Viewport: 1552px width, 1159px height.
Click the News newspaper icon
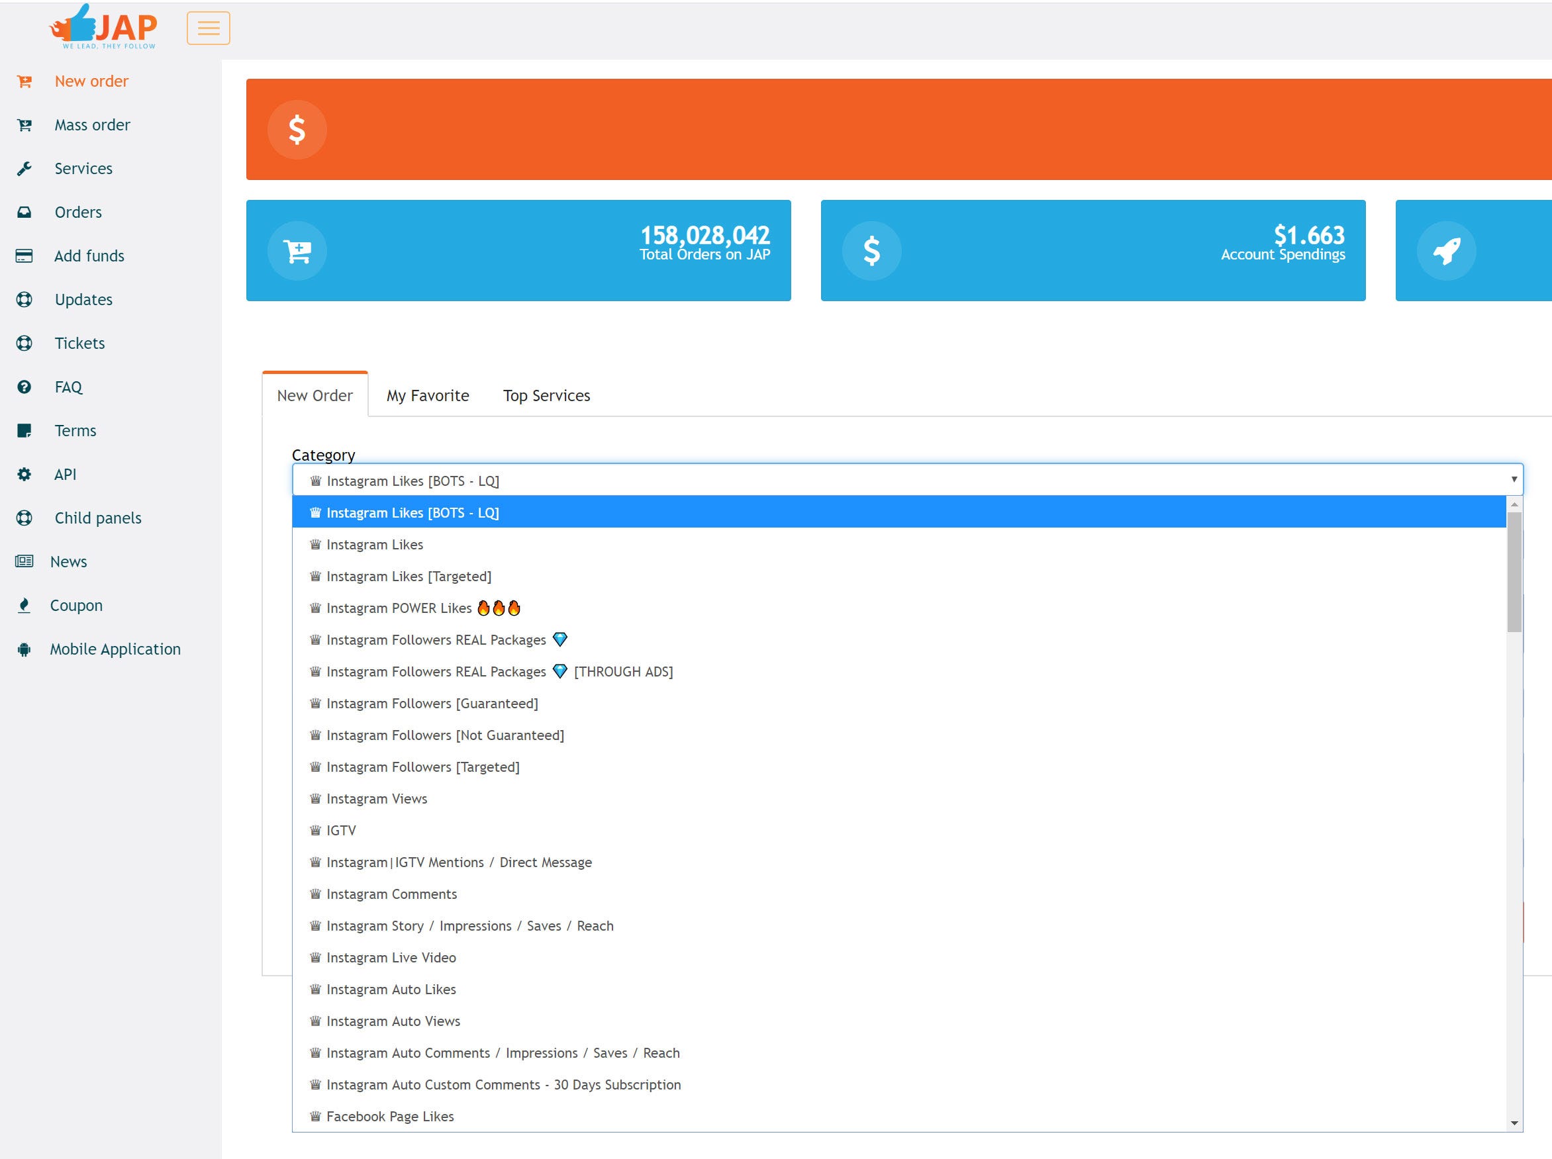pos(24,561)
